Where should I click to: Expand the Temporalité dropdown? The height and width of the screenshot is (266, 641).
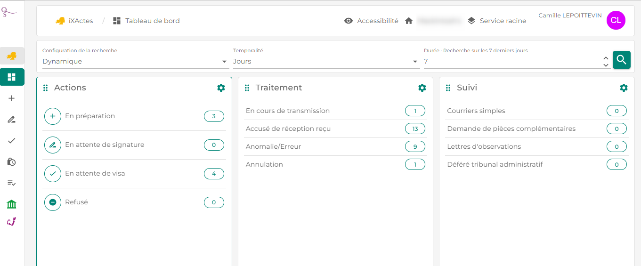click(x=325, y=61)
